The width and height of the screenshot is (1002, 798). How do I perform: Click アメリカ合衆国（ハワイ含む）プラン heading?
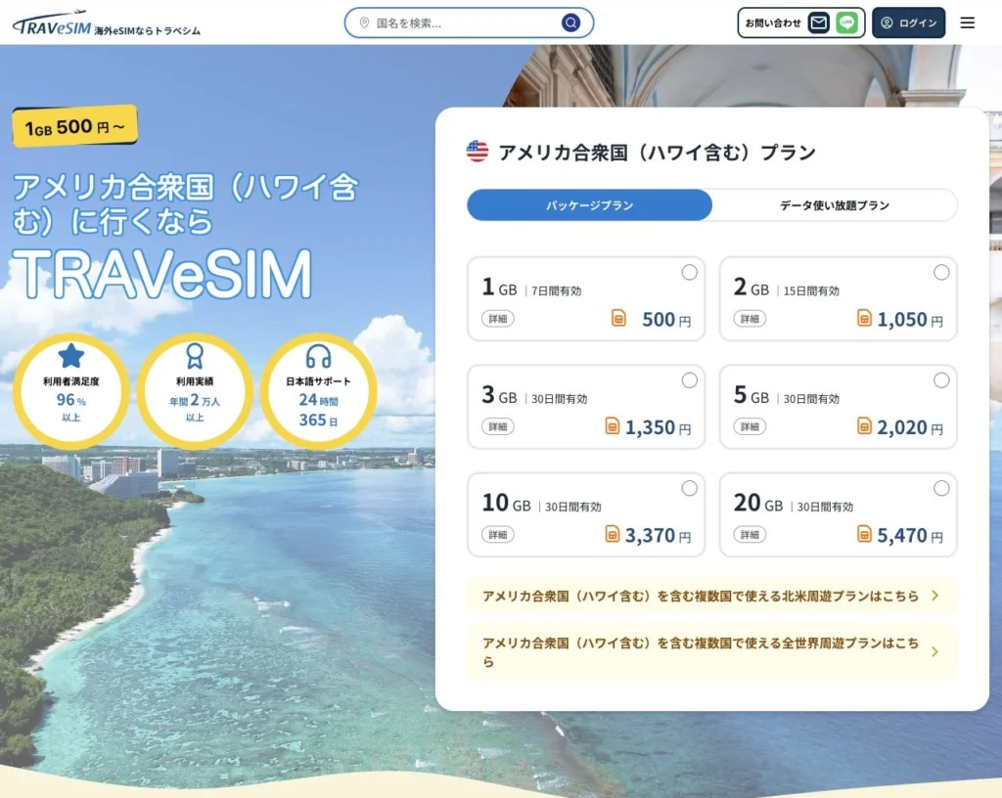tap(657, 153)
